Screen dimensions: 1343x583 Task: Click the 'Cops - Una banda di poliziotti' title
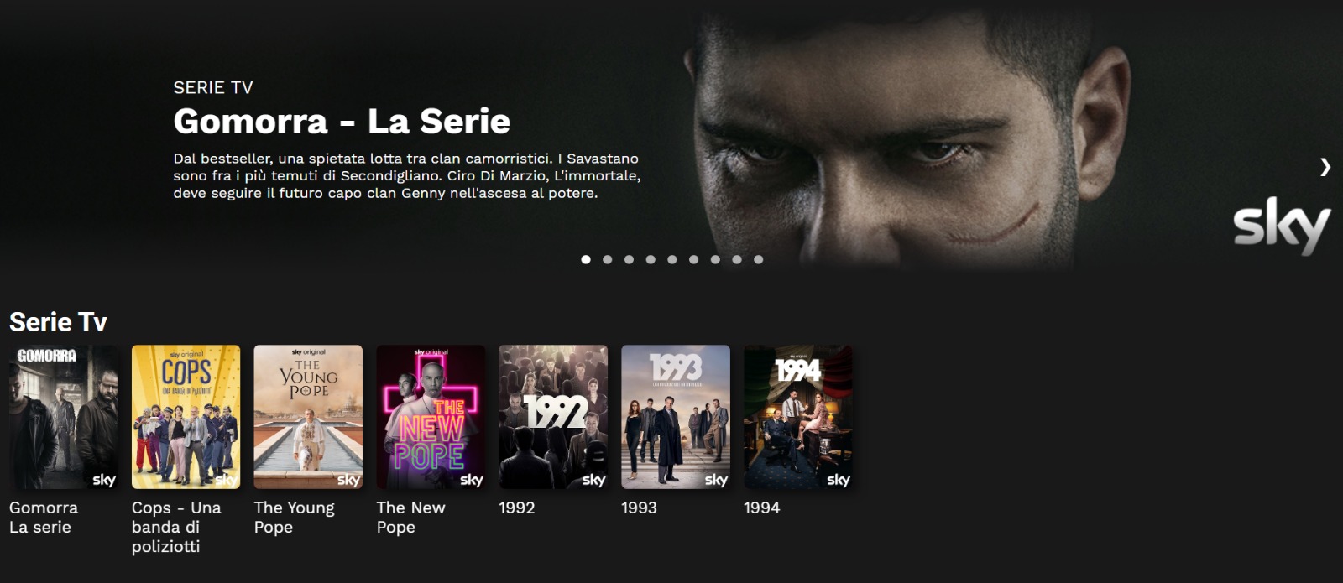pos(176,527)
